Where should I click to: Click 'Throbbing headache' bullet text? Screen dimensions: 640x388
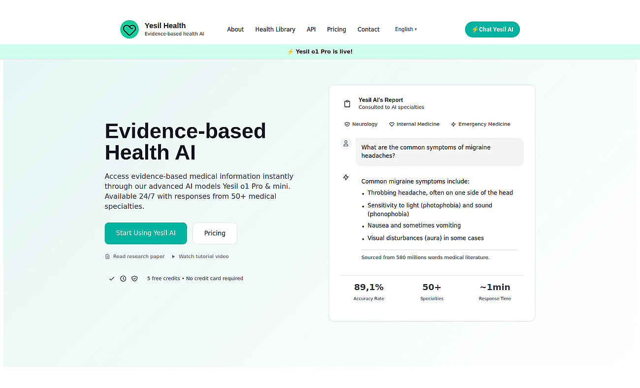point(440,193)
